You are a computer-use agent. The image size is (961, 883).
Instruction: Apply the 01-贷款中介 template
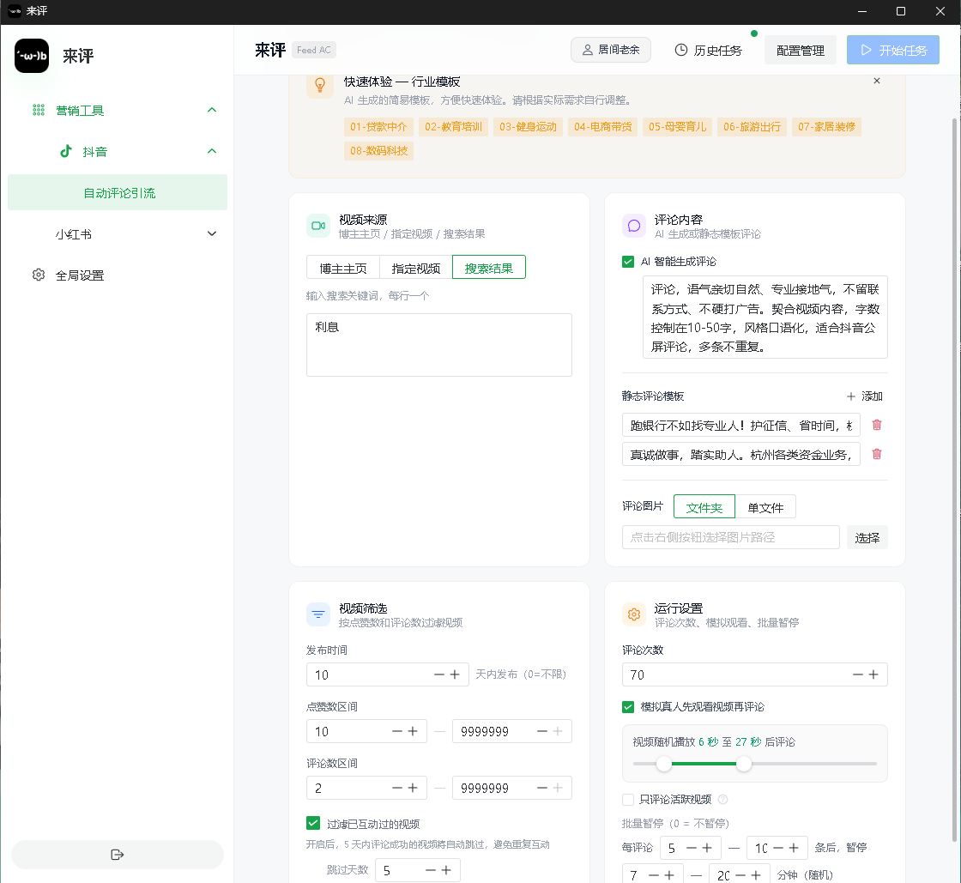(x=378, y=126)
